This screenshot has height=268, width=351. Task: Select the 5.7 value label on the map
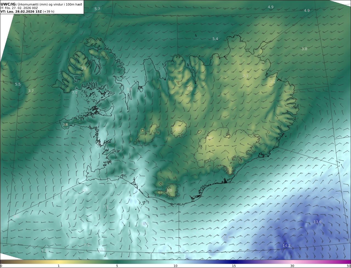point(97,9)
